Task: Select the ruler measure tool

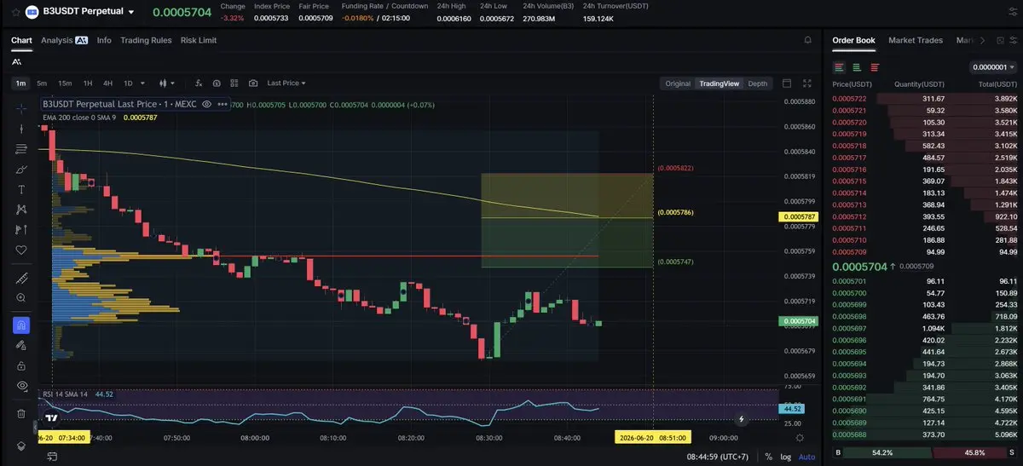Action: point(21,279)
